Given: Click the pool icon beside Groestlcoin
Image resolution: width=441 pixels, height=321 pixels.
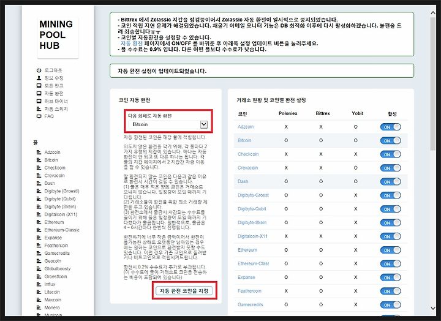Looking at the screenshot, I should pos(39,276).
